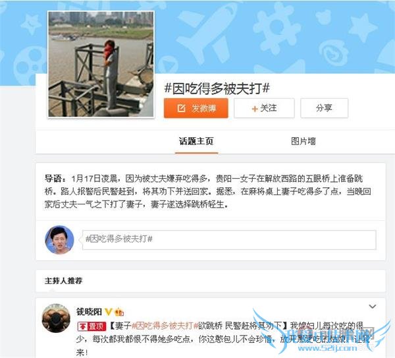Image resolution: width=395 pixels, height=358 pixels.
Task: Click the yellow V verified badge
Action: pyautogui.click(x=108, y=312)
